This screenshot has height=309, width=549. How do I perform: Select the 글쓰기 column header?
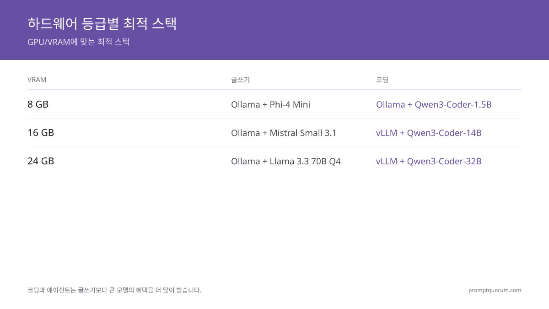point(240,80)
